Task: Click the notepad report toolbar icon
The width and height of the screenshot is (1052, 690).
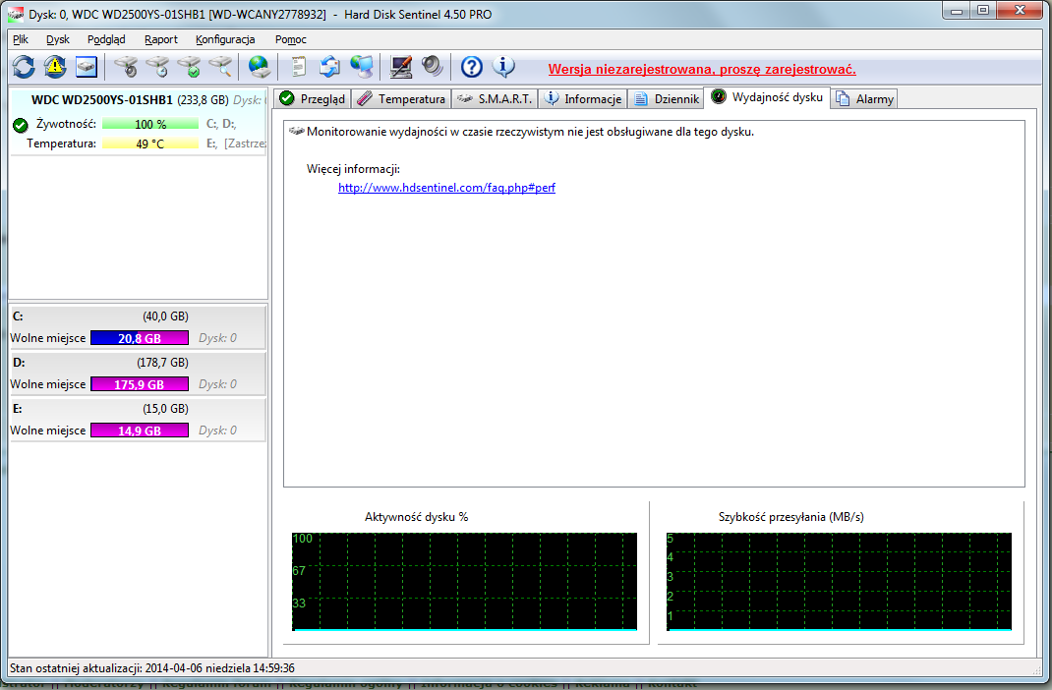Action: (299, 67)
